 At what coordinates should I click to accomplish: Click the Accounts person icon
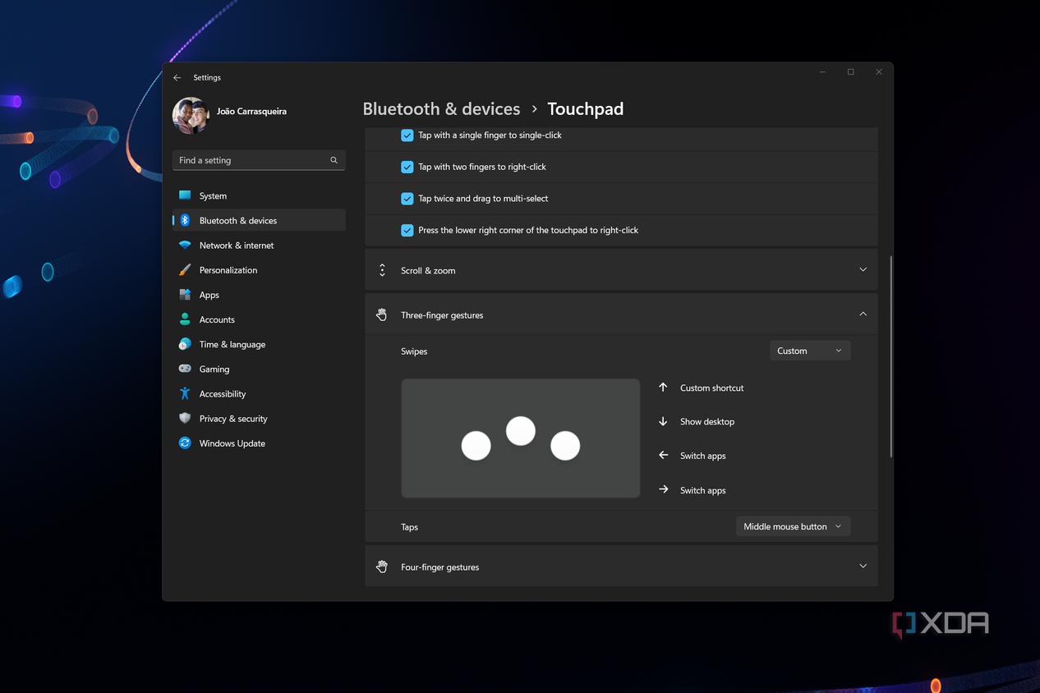[x=185, y=319]
